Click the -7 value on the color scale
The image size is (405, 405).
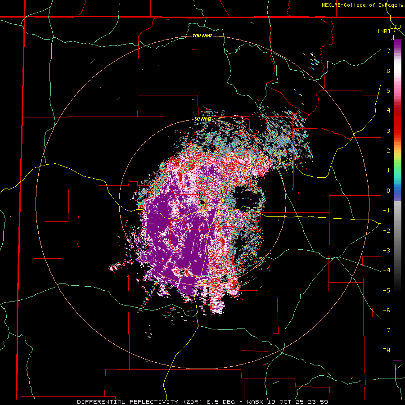[x=387, y=330]
